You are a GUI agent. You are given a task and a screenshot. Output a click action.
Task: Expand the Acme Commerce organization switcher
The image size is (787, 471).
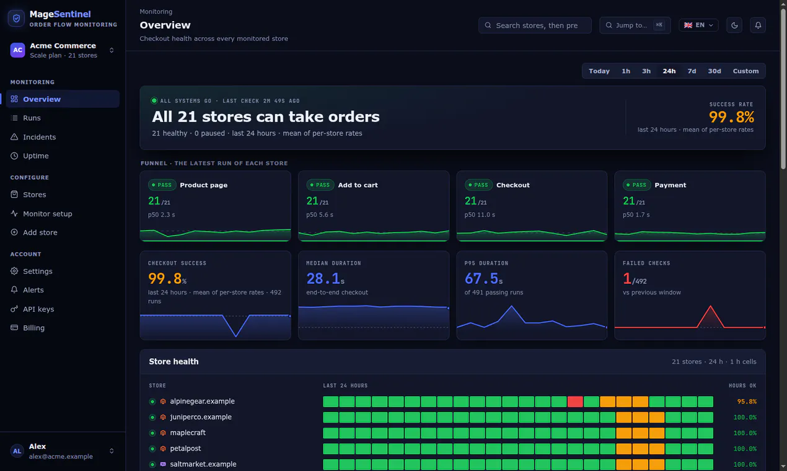[63, 50]
